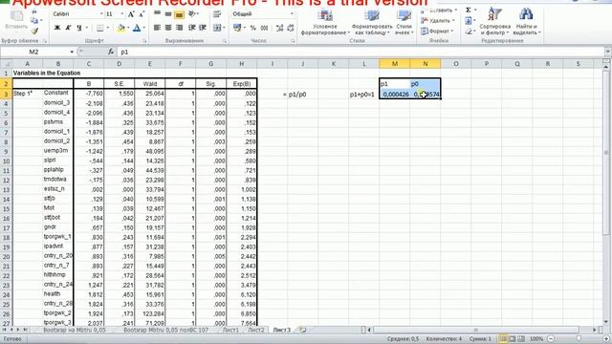
Task: Switch to the Bootsrap на Mbtru 0,05 sheet
Action: pyautogui.click(x=75, y=330)
